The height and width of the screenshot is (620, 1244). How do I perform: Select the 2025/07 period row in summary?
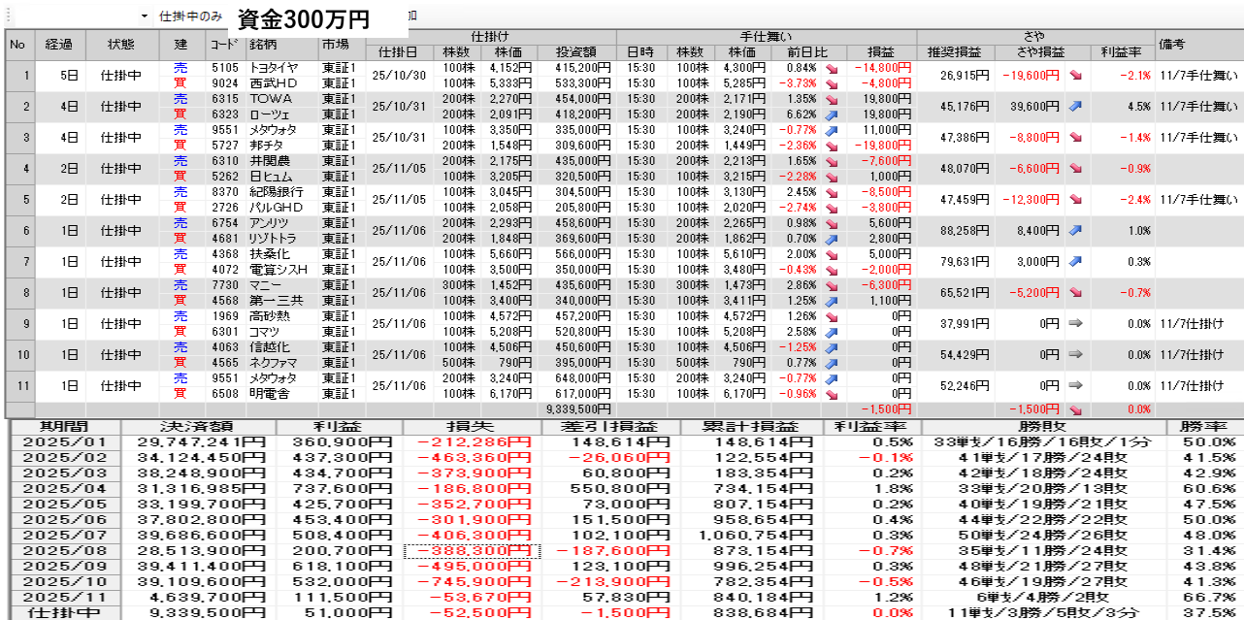[63, 536]
